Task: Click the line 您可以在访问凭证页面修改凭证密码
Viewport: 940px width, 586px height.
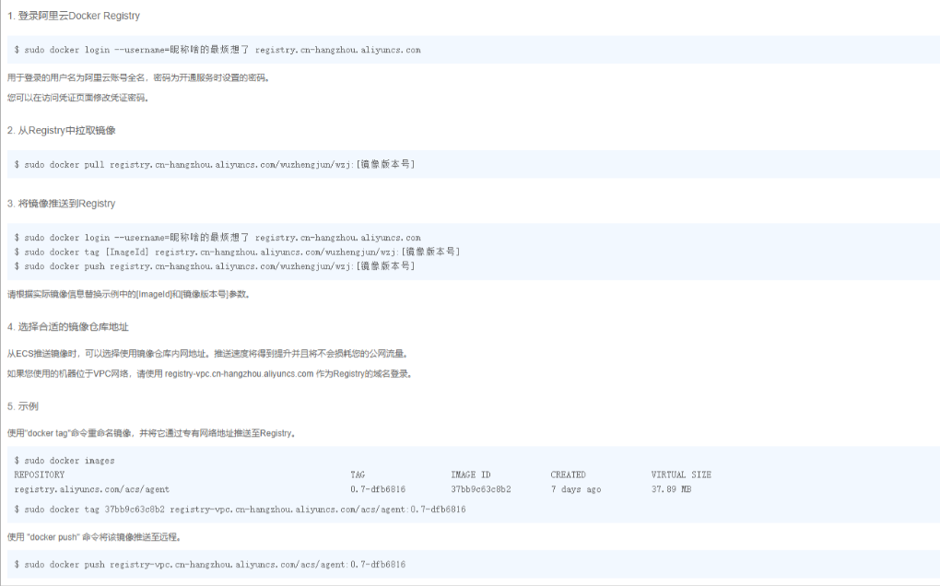Action: tap(78, 98)
